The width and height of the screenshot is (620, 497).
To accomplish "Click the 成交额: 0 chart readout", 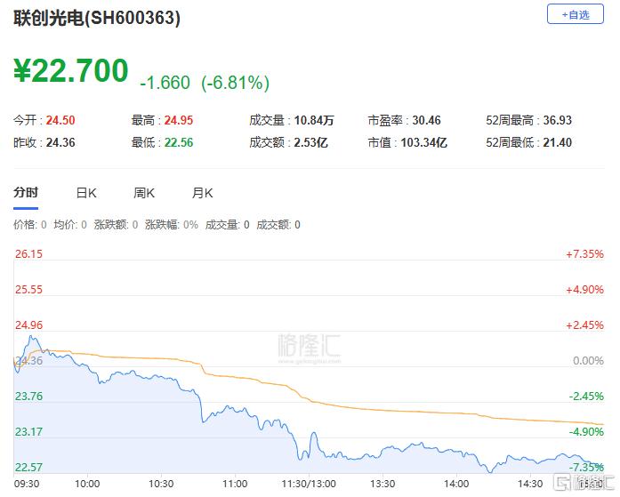I will (278, 224).
